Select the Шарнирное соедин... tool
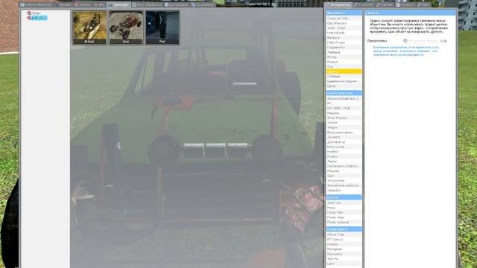 click(x=344, y=81)
